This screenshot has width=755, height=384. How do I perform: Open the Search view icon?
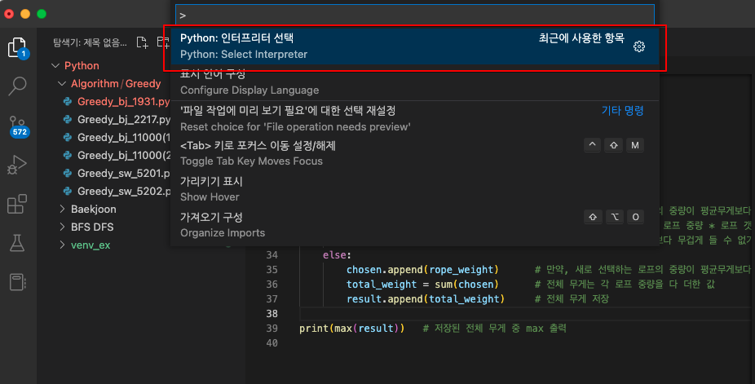click(18, 86)
